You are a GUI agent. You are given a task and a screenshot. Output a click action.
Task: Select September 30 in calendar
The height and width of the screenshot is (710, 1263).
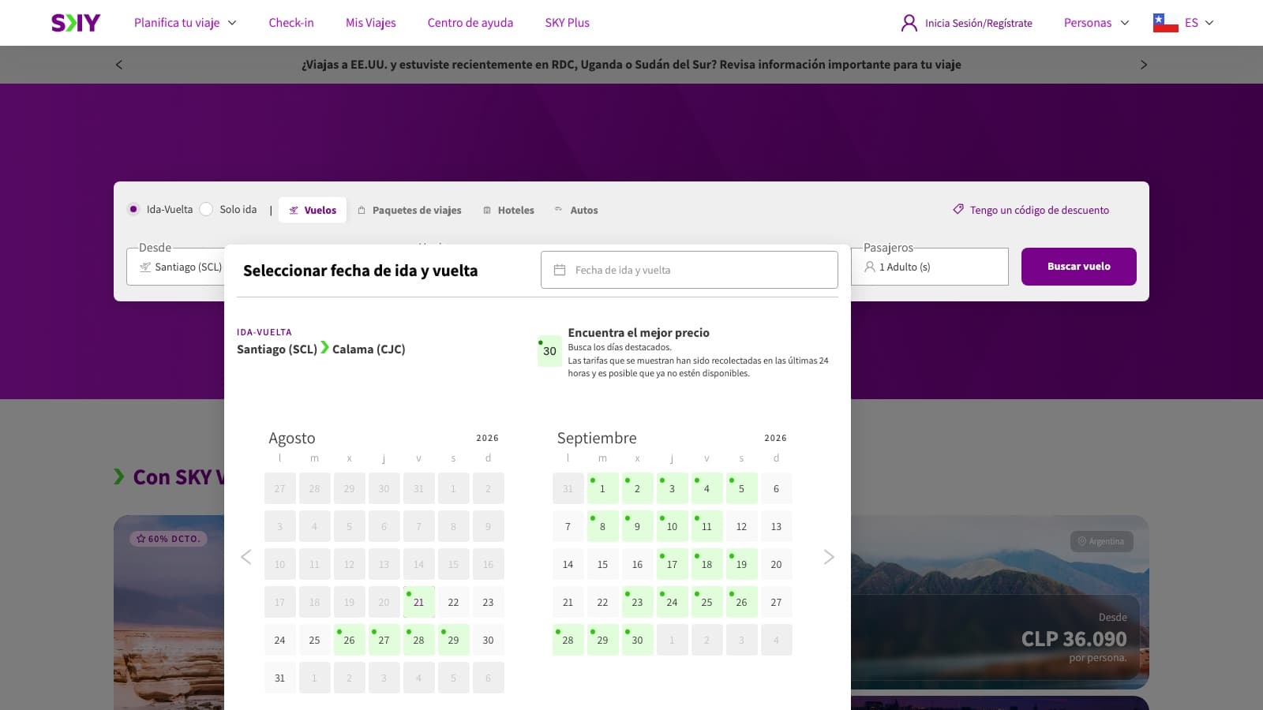point(637,640)
